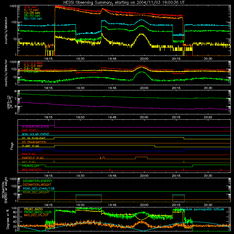Click the FRONT_RATIO legend entry
Screen dimensions: 234x234
(x=33, y=209)
